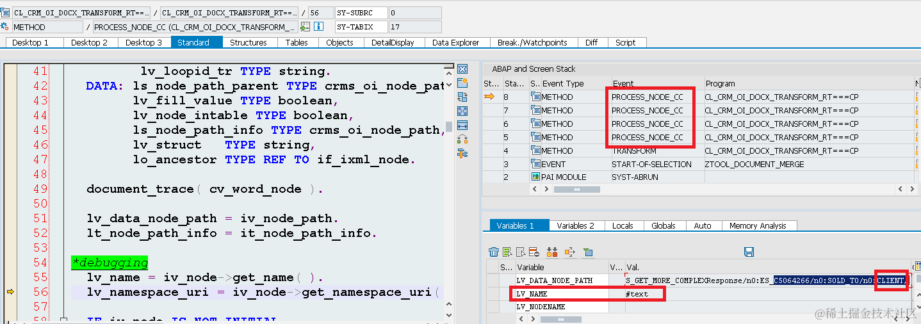
Task: Click the Program column header in stack
Action: [x=808, y=83]
